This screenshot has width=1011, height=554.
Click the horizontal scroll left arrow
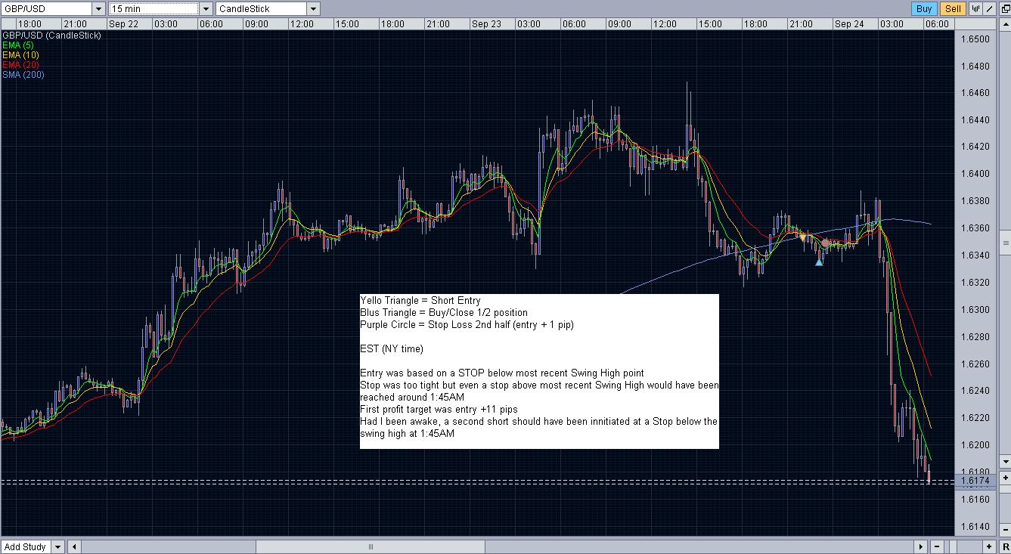click(x=74, y=546)
